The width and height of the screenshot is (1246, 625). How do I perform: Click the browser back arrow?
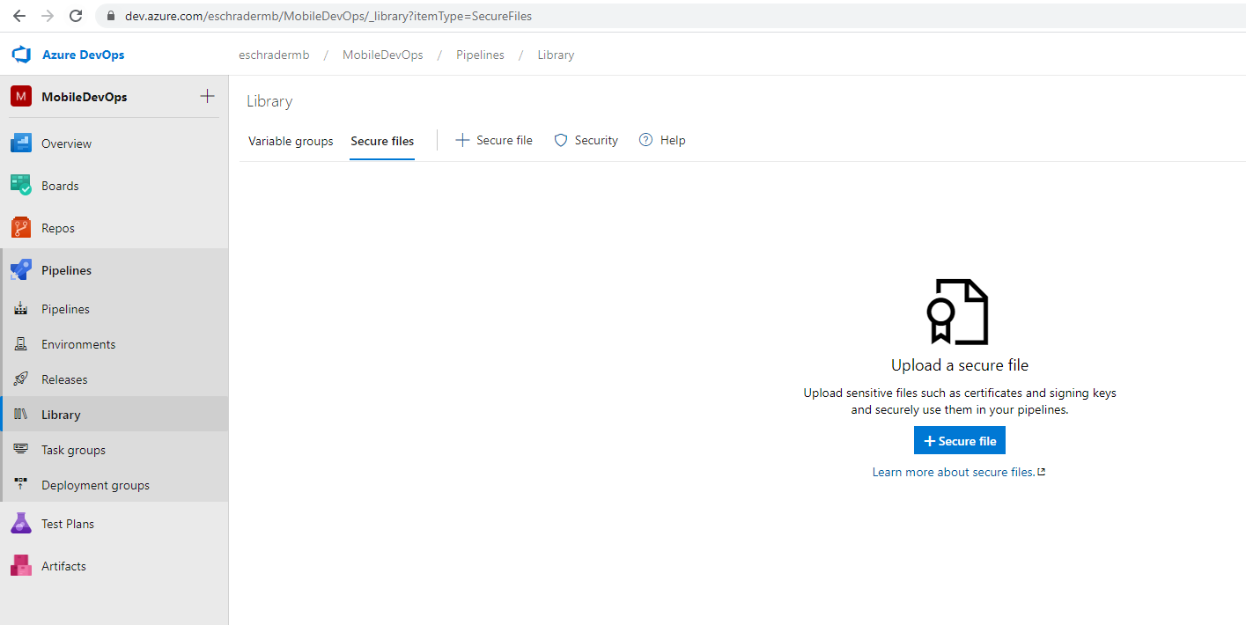coord(19,16)
